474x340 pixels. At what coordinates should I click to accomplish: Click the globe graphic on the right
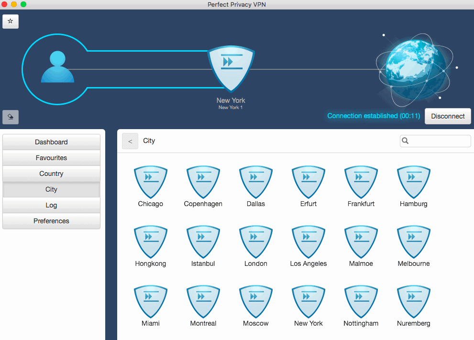pos(414,68)
